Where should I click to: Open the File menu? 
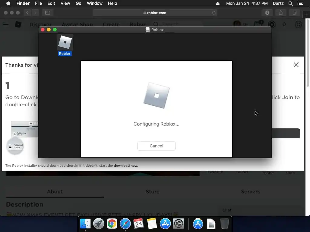(x=38, y=3)
